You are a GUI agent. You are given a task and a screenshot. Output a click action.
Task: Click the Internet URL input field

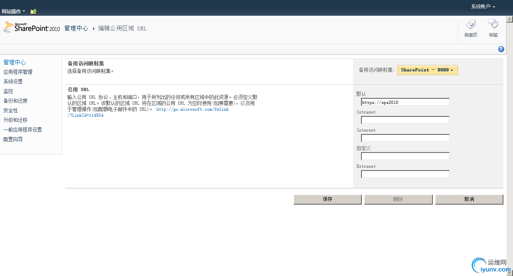(x=405, y=138)
